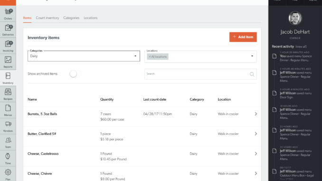Open the Time clock icon
This screenshot has height=181, width=322.
point(8,156)
